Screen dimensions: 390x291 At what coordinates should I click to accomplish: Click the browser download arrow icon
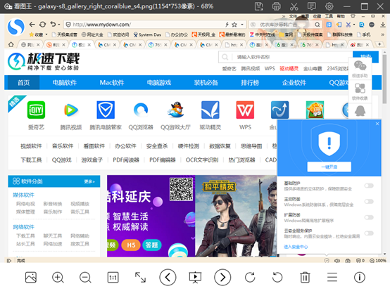[x=383, y=25]
